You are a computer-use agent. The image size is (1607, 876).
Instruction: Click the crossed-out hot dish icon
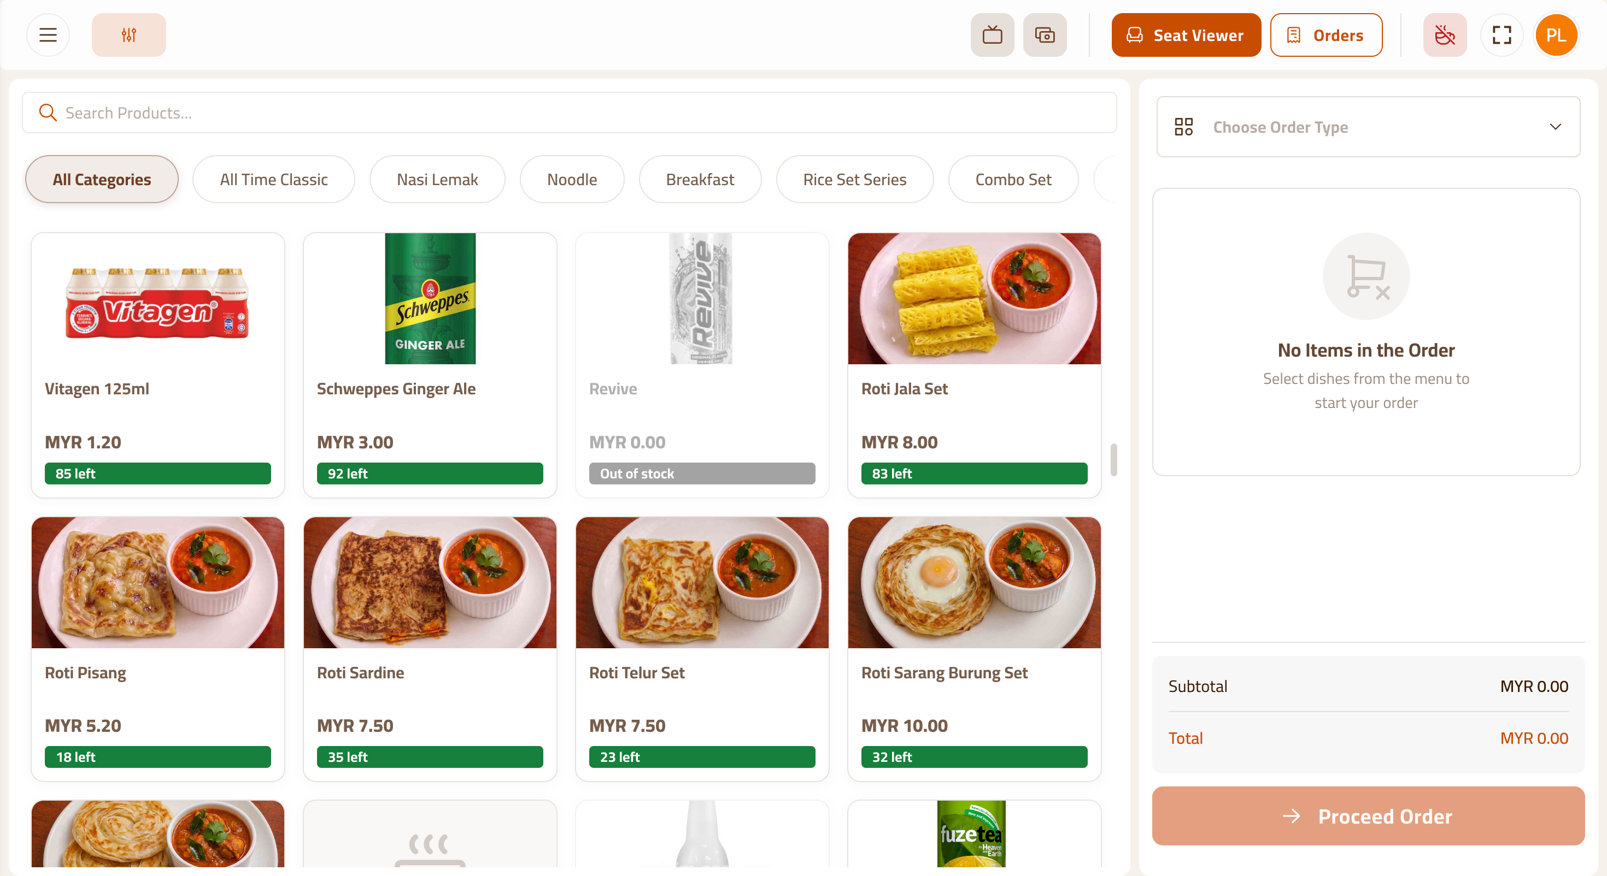[1445, 35]
